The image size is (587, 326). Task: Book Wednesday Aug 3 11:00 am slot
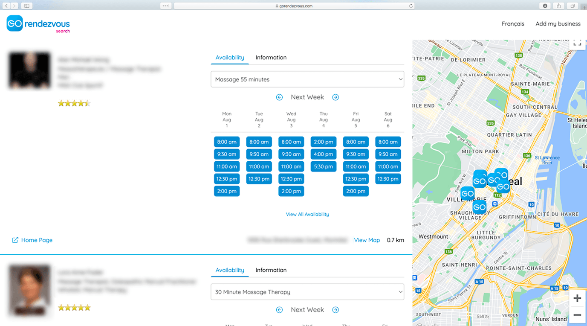click(291, 166)
